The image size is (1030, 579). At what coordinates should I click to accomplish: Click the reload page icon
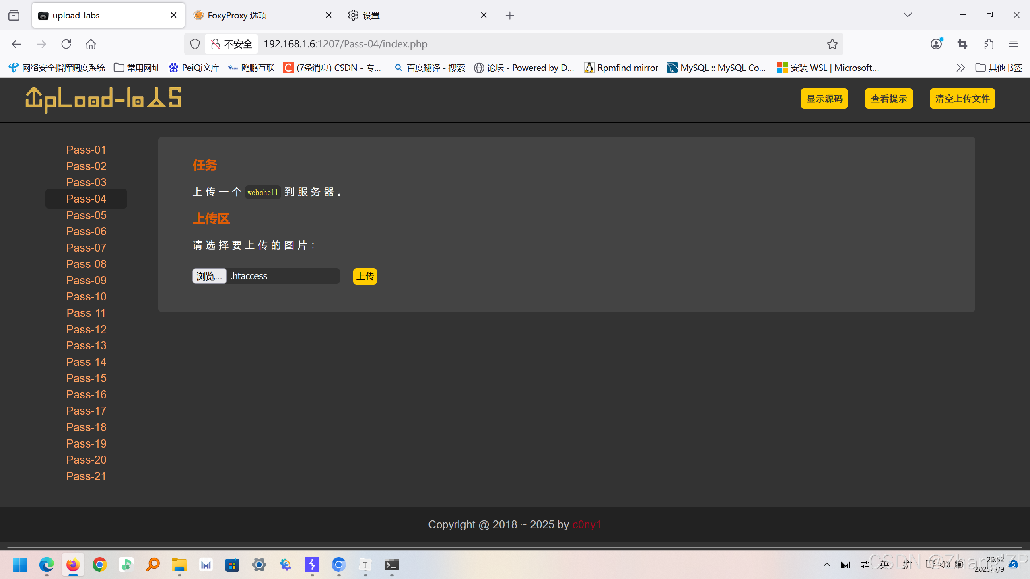pyautogui.click(x=66, y=44)
